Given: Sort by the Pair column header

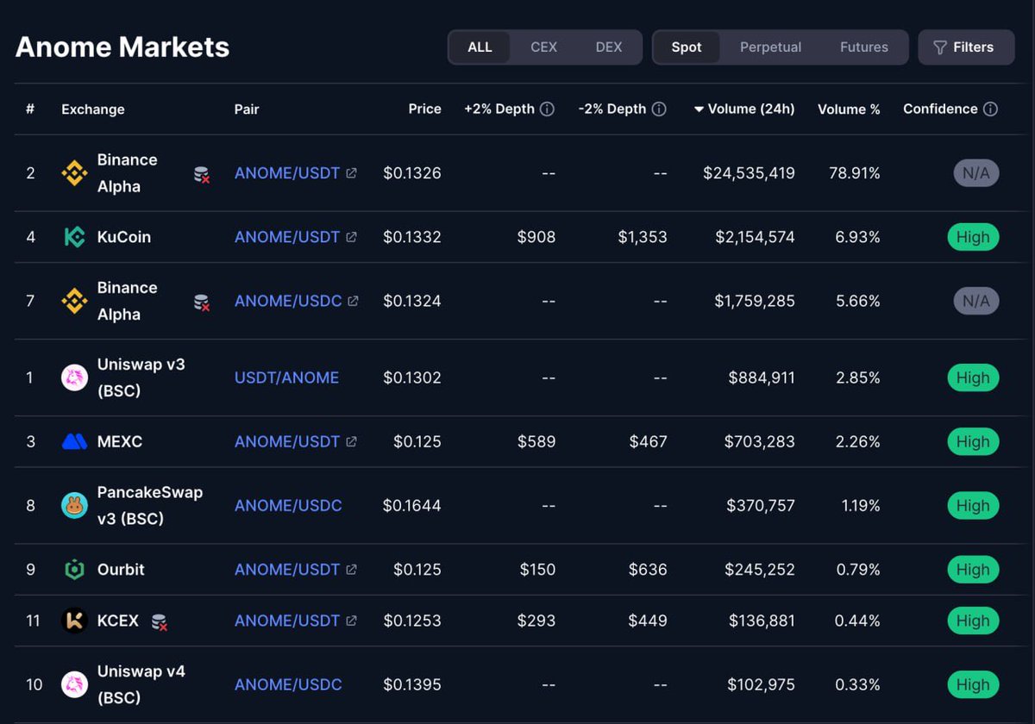Looking at the screenshot, I should point(247,109).
